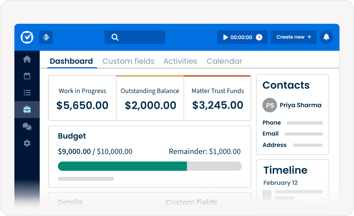
Task: Select the Work in Progress card
Action: tap(82, 98)
